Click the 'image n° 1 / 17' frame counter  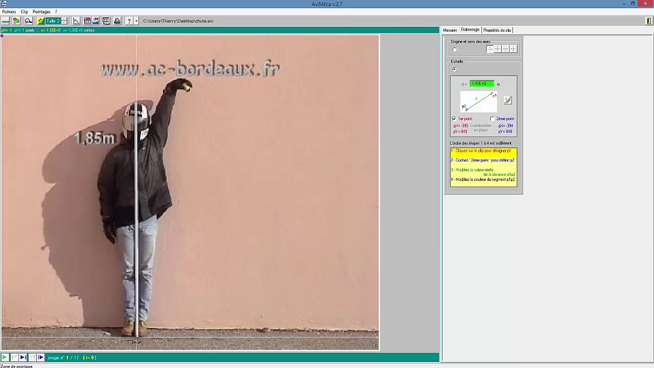(x=63, y=358)
